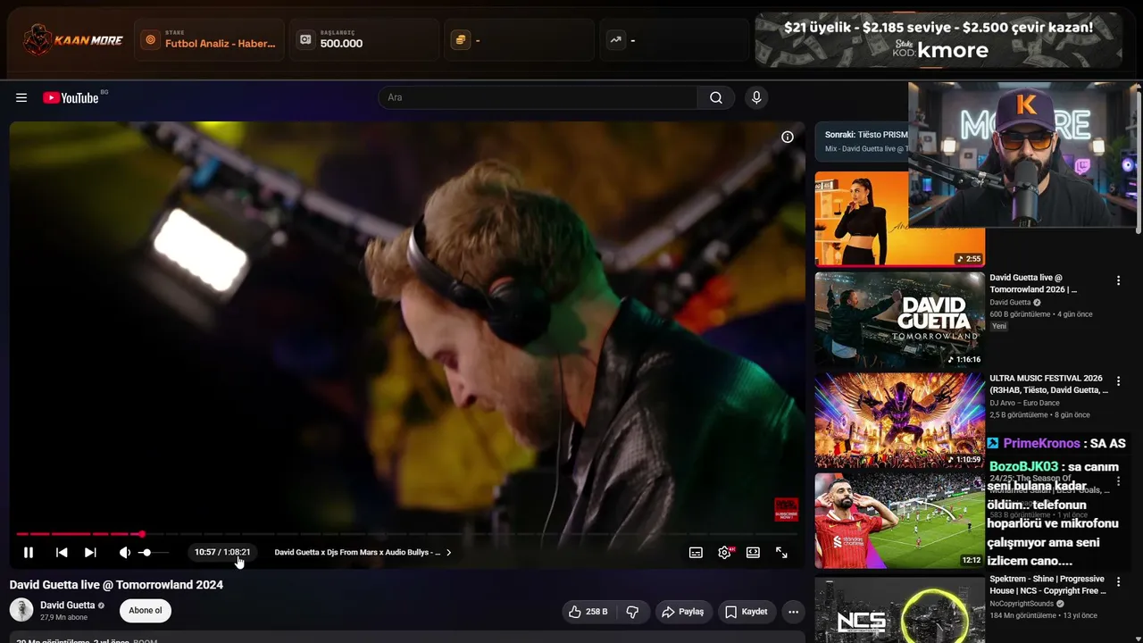Open the video info card icon
This screenshot has height=643, width=1143.
point(788,137)
